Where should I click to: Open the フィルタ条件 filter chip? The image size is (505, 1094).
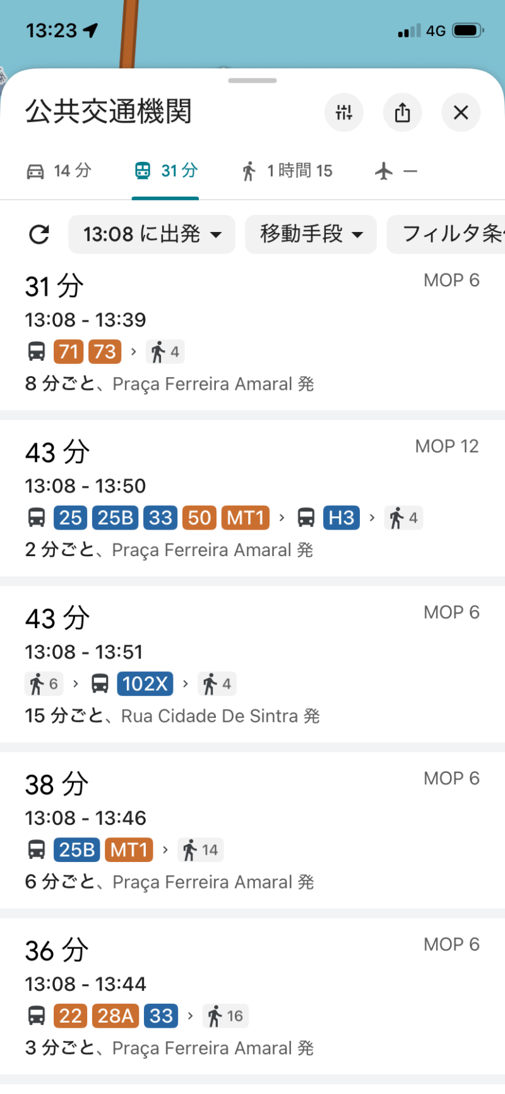click(449, 234)
